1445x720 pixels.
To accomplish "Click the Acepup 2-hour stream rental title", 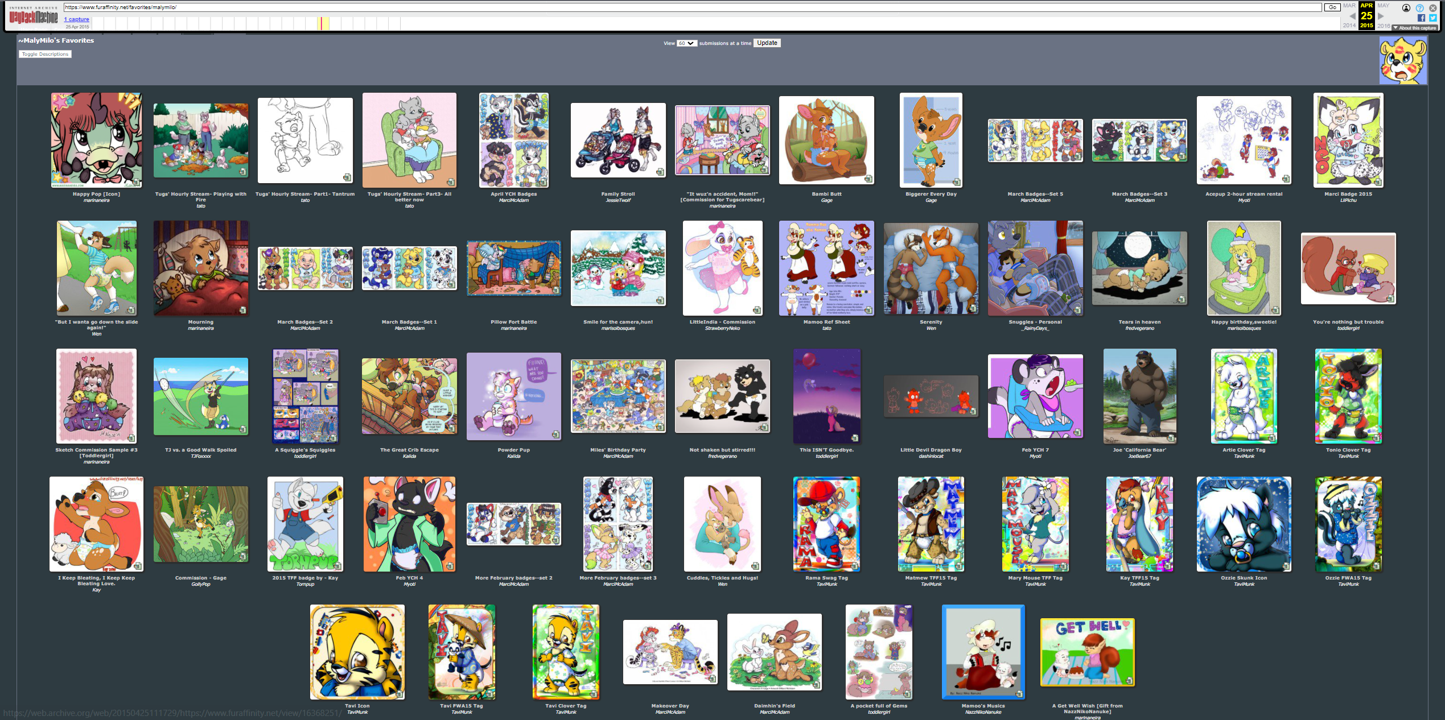I will (x=1244, y=194).
